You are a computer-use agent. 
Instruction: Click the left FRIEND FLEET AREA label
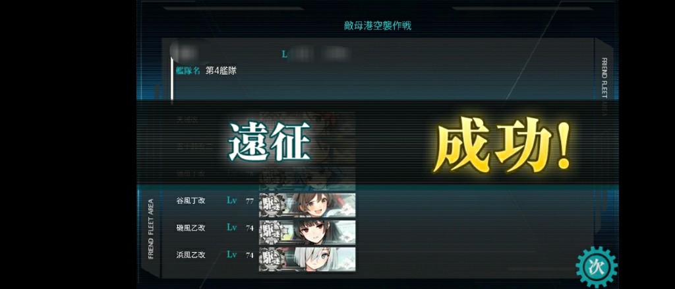(151, 229)
